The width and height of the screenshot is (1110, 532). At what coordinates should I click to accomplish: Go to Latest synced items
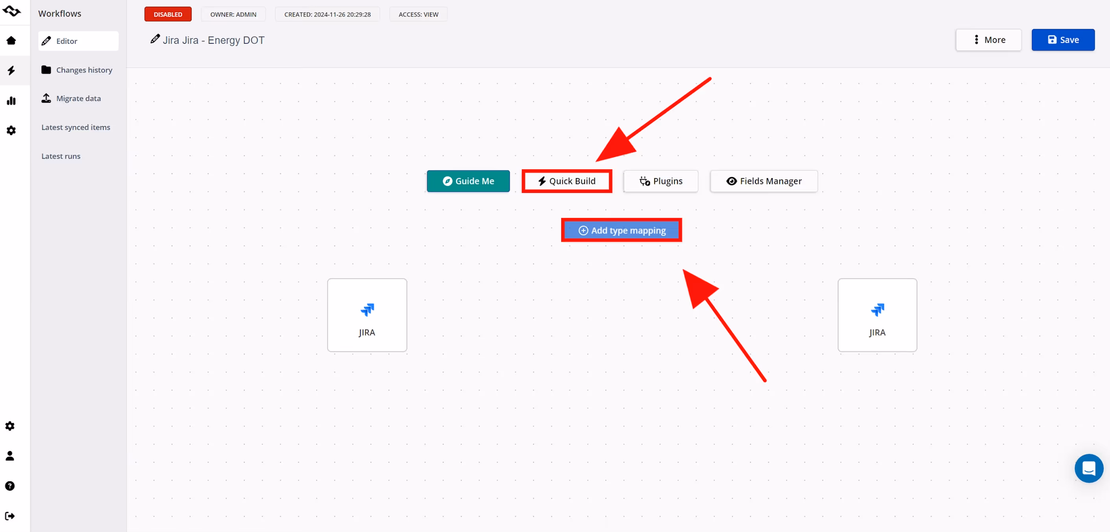[x=76, y=127]
